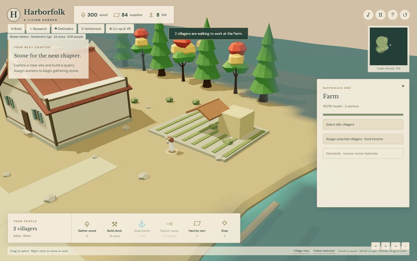Open the Co-op & VR tab
417x261 pixels.
coord(120,29)
